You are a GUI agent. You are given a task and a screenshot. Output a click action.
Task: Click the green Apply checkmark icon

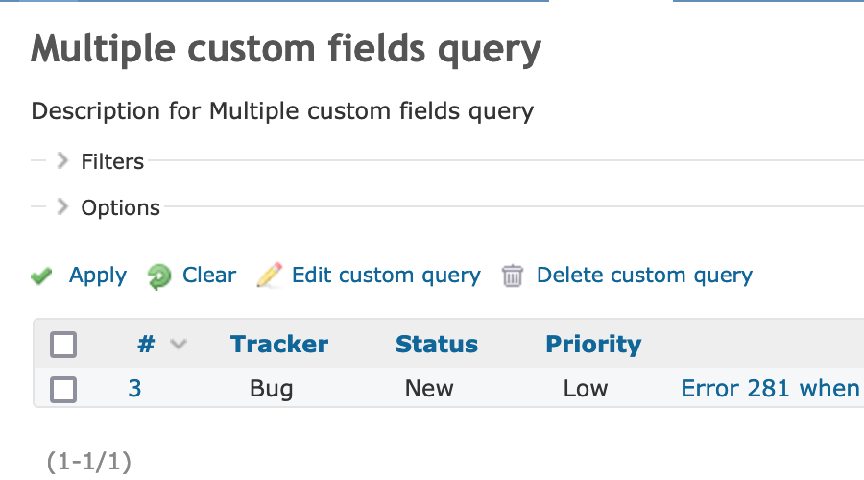click(x=41, y=276)
